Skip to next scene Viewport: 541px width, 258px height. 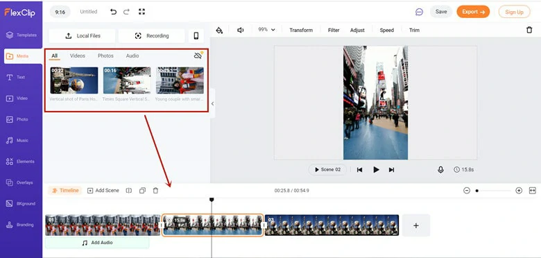tap(391, 170)
